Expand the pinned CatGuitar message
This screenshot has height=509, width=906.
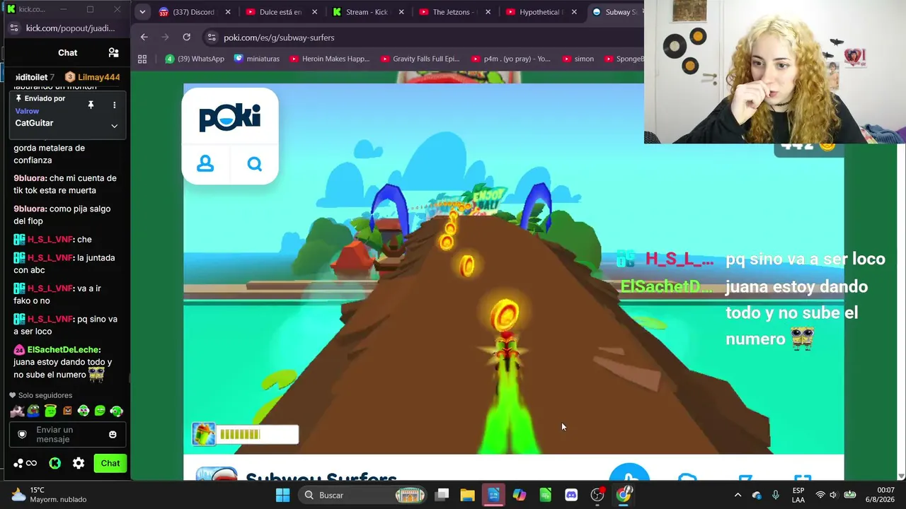pyautogui.click(x=114, y=126)
